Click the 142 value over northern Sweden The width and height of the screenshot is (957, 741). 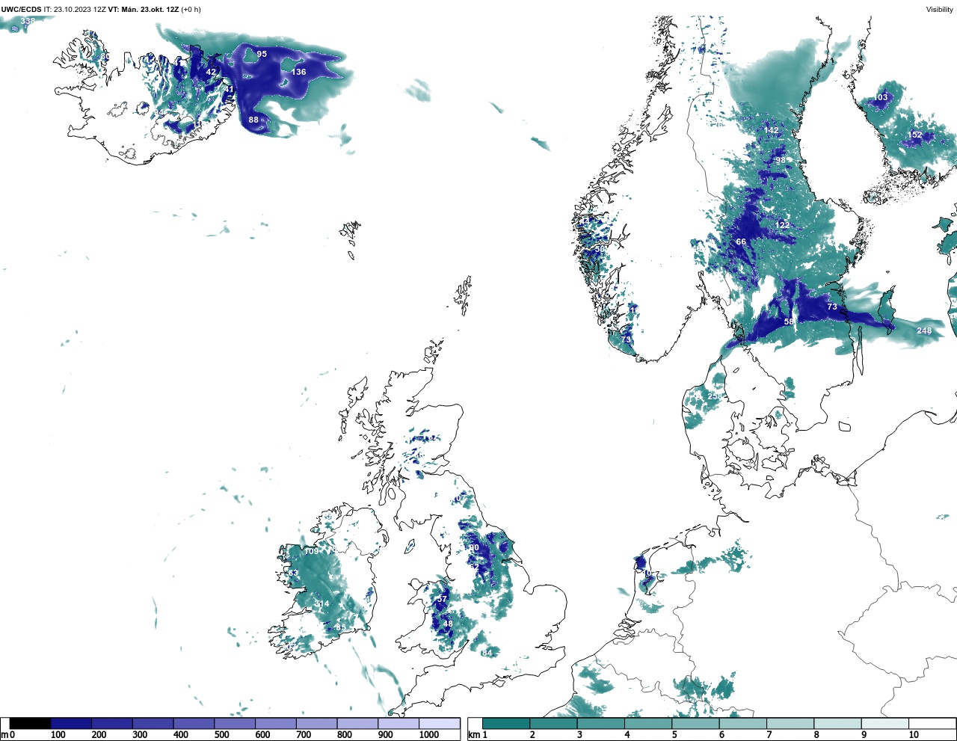[x=772, y=130]
